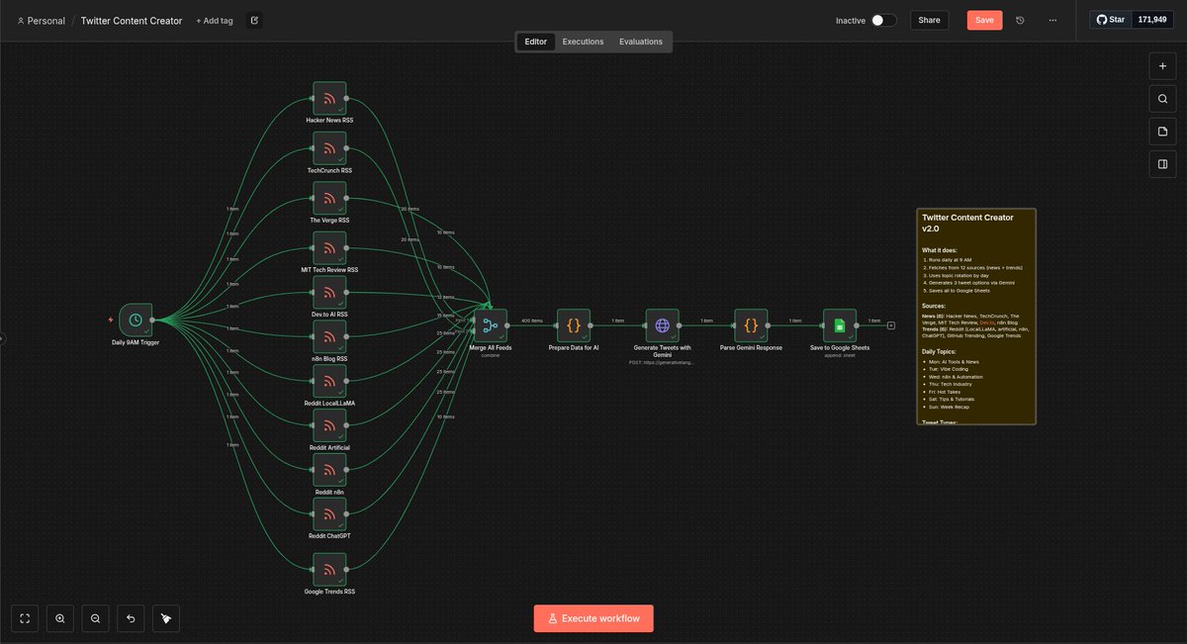Click the zoom out icon
The height and width of the screenshot is (644, 1187).
(x=95, y=618)
